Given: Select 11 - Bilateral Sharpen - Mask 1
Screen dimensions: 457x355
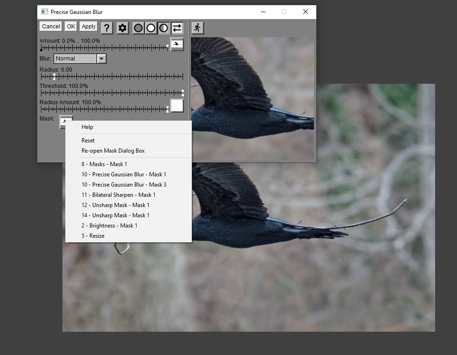Looking at the screenshot, I should coord(118,195).
